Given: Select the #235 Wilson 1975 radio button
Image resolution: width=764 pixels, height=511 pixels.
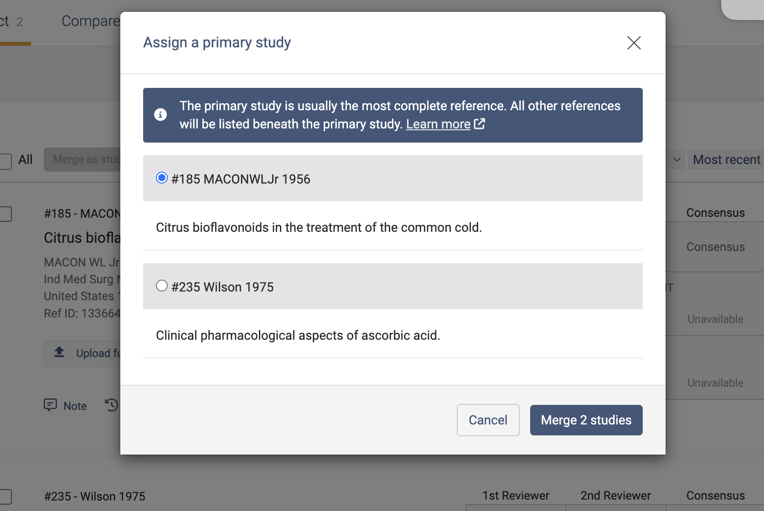Looking at the screenshot, I should point(162,286).
